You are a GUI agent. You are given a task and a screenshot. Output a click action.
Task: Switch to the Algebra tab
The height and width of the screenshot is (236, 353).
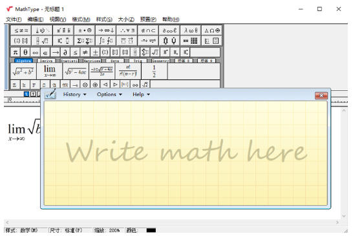pyautogui.click(x=24, y=61)
